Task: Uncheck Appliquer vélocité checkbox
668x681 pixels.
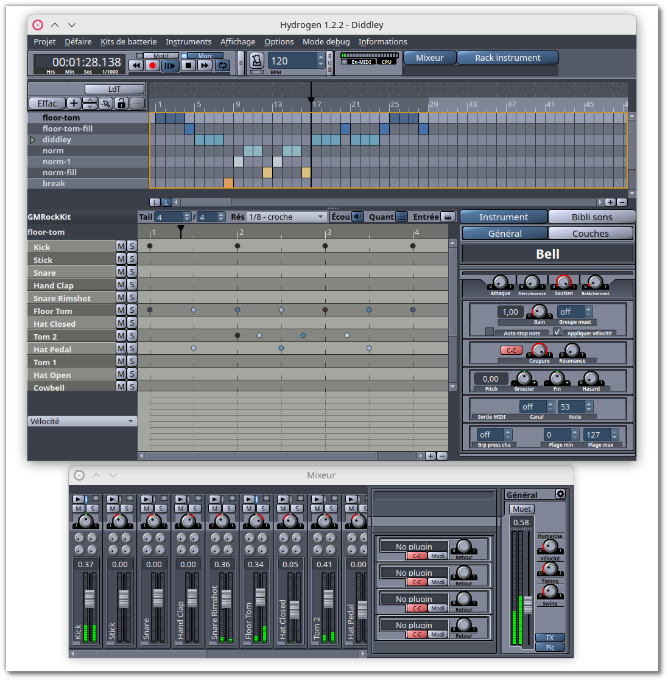Action: pos(557,332)
